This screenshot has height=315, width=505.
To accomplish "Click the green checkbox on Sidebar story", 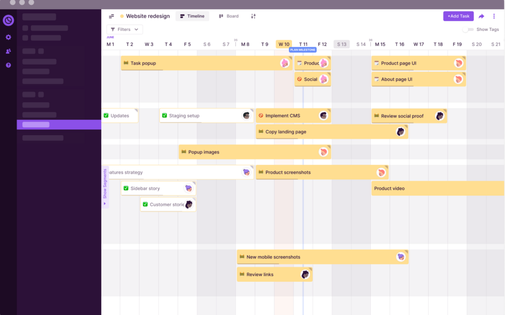I will click(x=126, y=189).
